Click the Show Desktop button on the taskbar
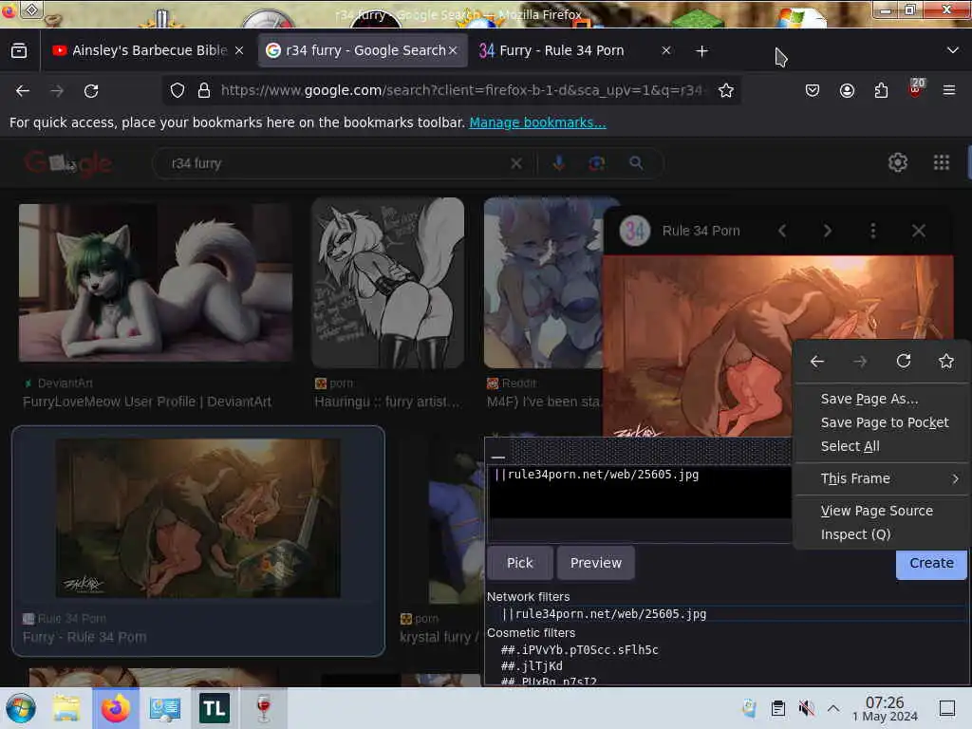 tap(947, 708)
